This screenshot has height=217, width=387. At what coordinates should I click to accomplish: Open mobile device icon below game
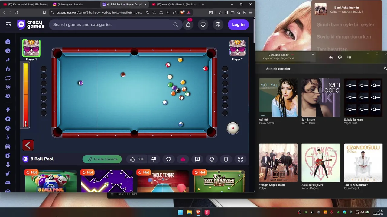226,159
